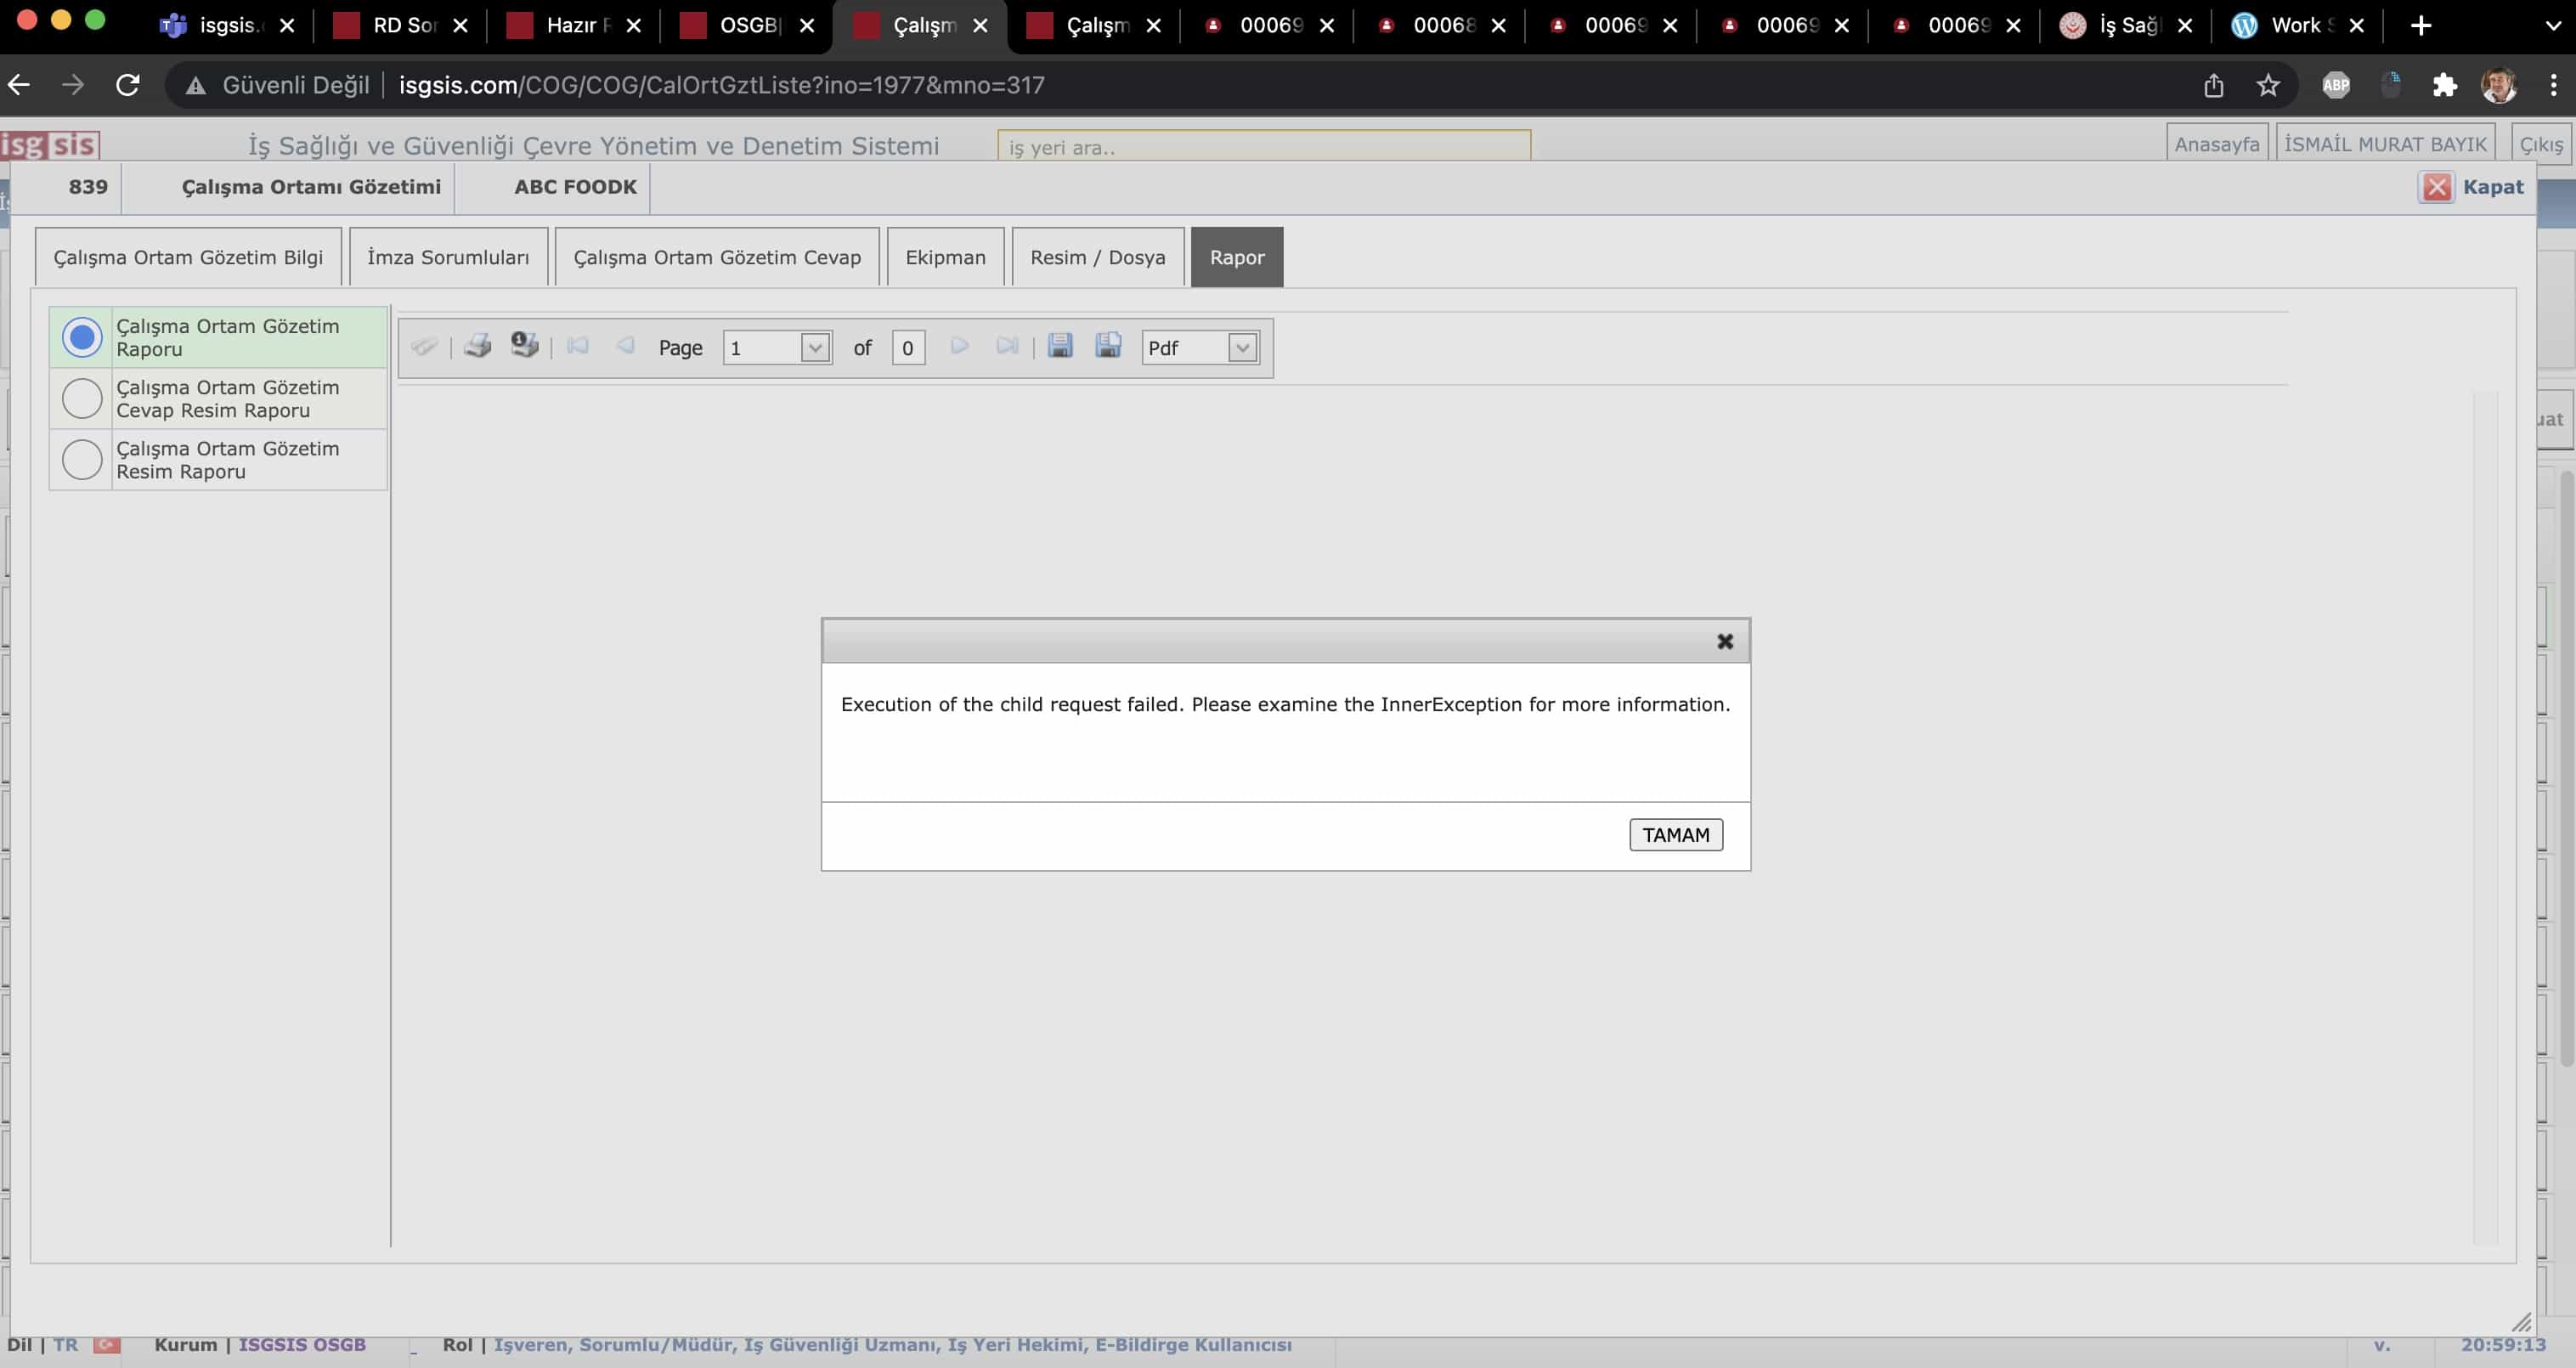2576x1368 pixels.
Task: Select Çalışma Ortam Gözetim Raporu radio button
Action: 82,337
